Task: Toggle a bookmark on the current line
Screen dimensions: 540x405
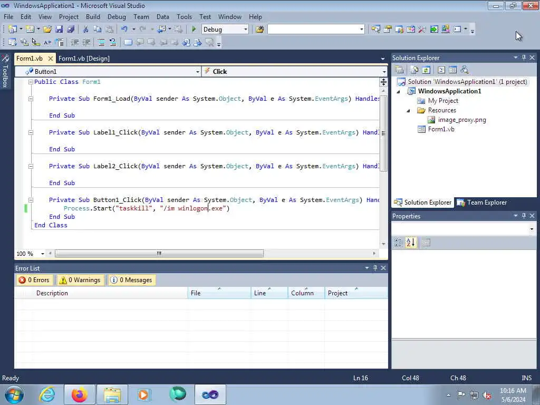Action: coord(128,42)
